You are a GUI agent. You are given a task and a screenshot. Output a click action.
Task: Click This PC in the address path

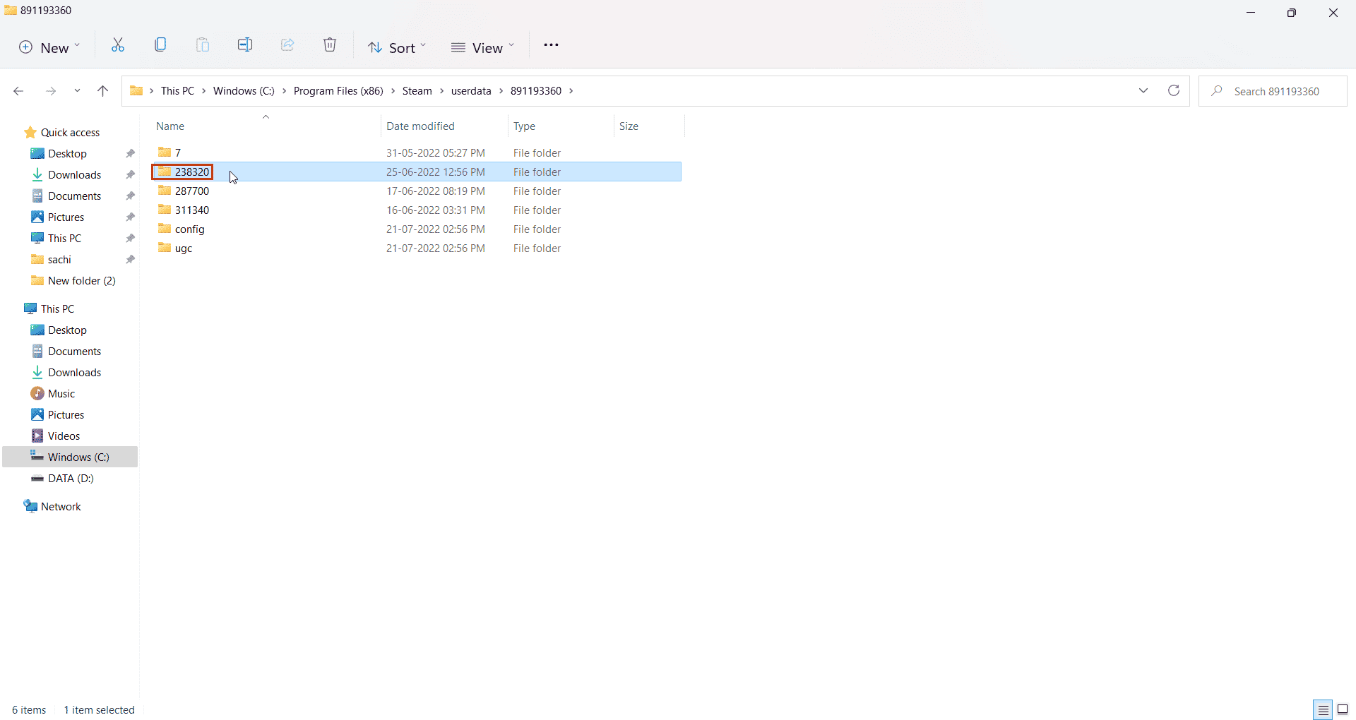click(177, 91)
